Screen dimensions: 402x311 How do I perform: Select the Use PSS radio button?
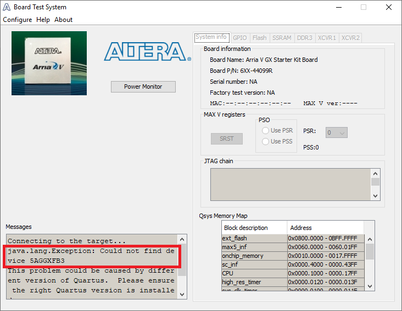coord(277,141)
